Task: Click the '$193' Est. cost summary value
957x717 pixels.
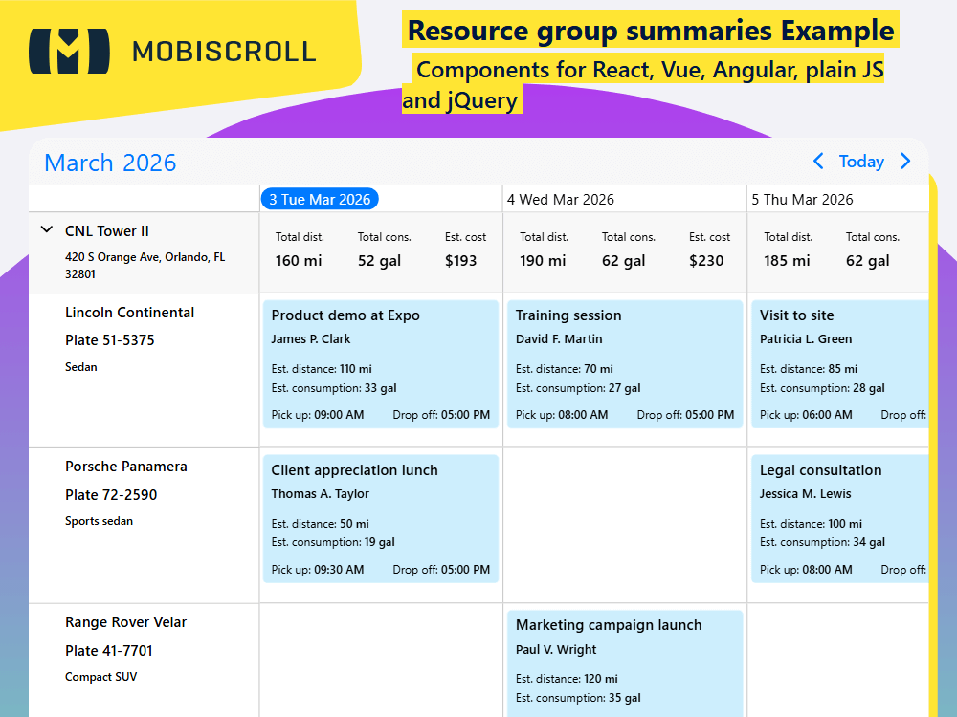Action: 464,260
